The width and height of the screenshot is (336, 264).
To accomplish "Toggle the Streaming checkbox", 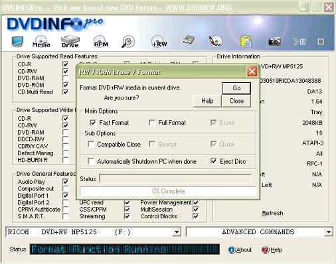I will 127,216.
